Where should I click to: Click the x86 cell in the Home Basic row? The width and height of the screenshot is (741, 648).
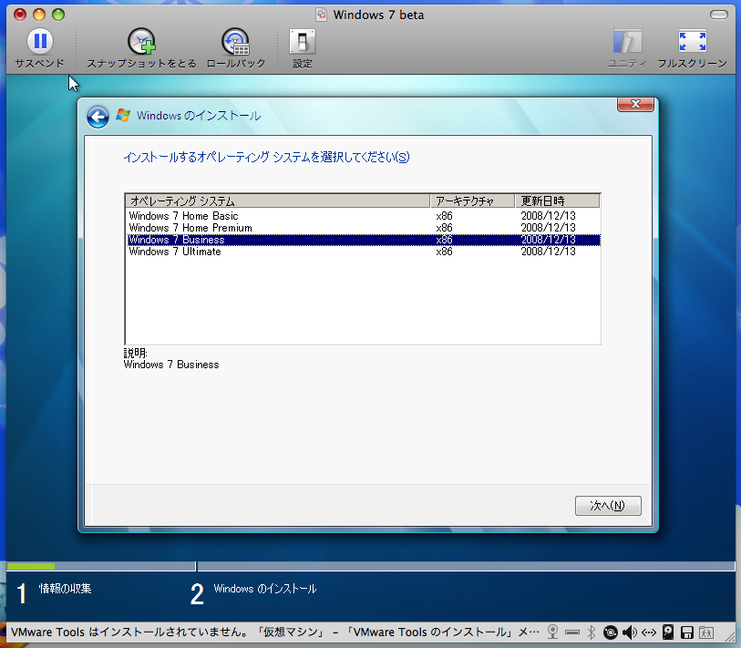(444, 216)
